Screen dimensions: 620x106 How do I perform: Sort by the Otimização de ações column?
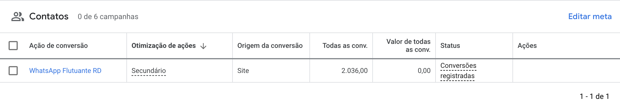click(164, 46)
